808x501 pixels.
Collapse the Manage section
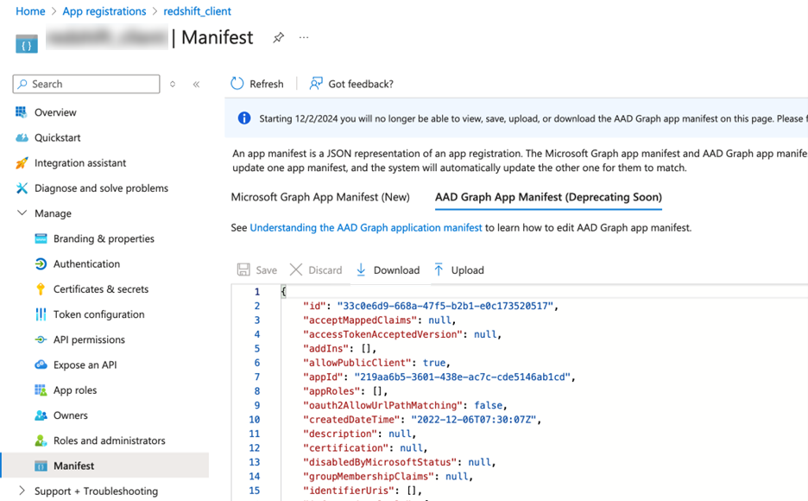(22, 213)
